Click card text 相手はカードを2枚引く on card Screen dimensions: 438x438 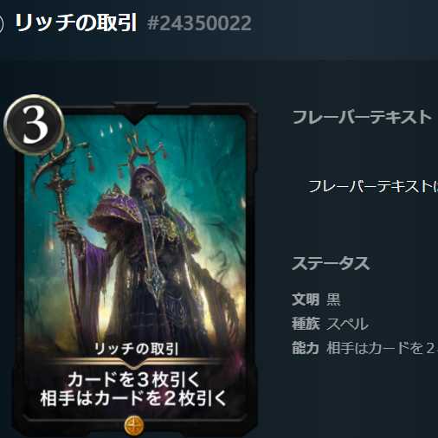[133, 398]
